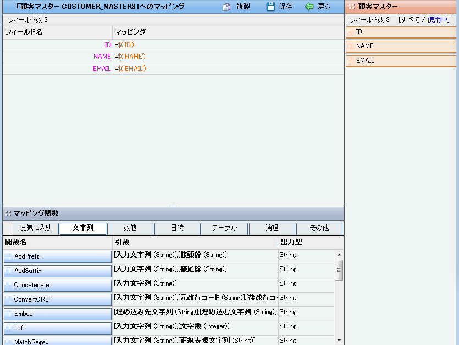Screen dimensions: 459x345
Task: Switch to the 文字列 functions tab
Action: (83, 228)
